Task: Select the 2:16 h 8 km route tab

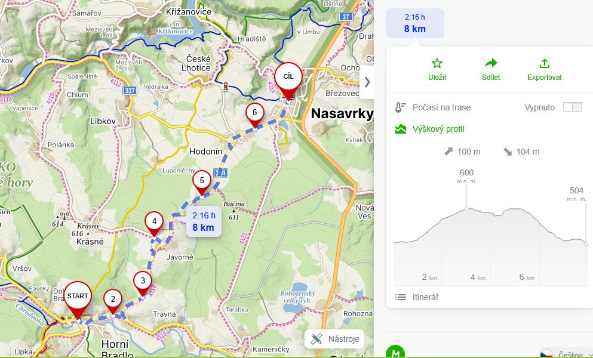Action: 415,23
